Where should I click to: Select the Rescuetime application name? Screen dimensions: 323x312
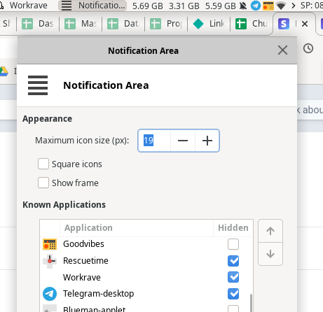pyautogui.click(x=85, y=260)
